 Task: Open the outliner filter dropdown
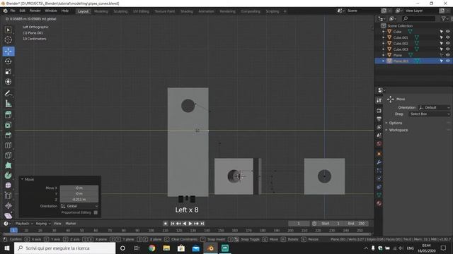pos(445,19)
